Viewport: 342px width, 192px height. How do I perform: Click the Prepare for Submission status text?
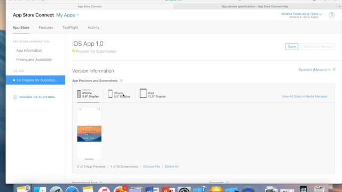pyautogui.click(x=96, y=51)
